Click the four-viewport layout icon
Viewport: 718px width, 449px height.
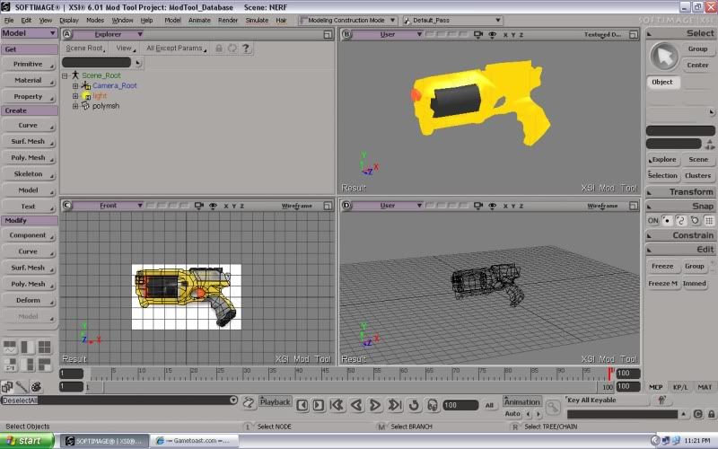44,347
